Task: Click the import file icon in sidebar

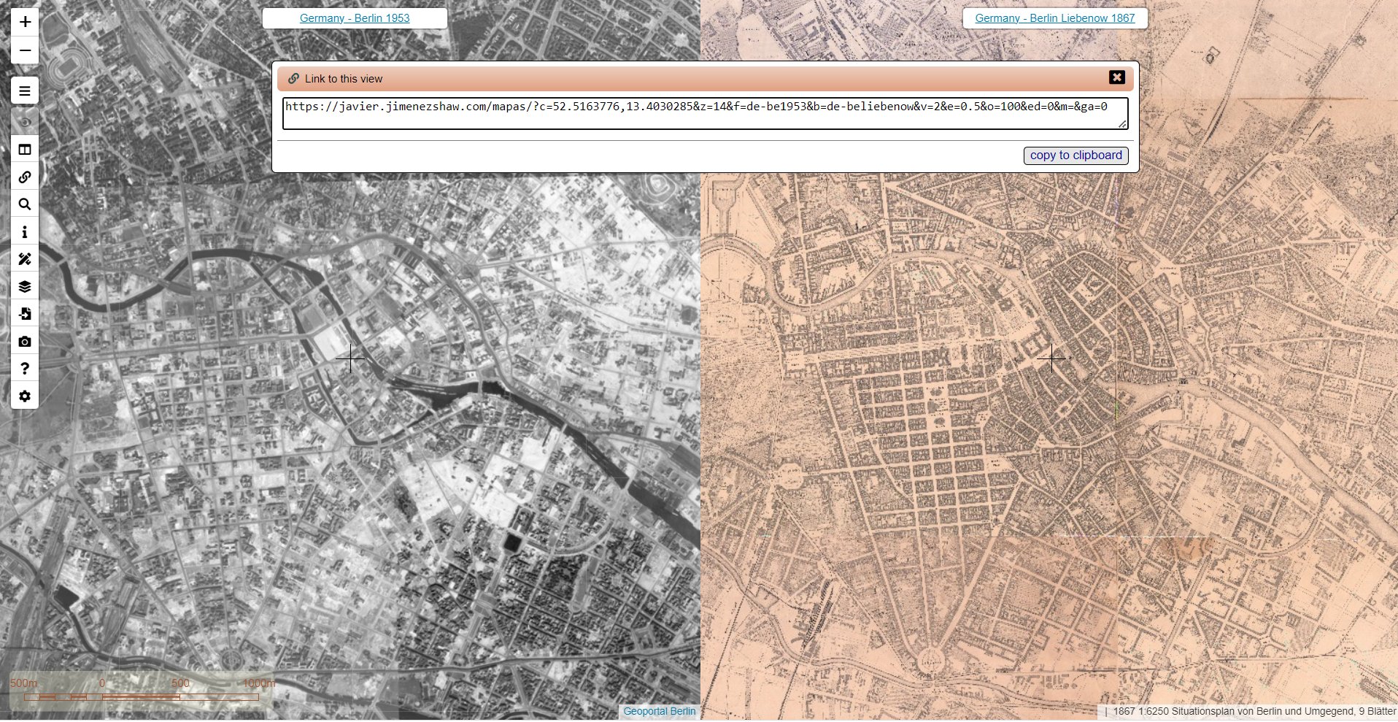Action: click(25, 314)
